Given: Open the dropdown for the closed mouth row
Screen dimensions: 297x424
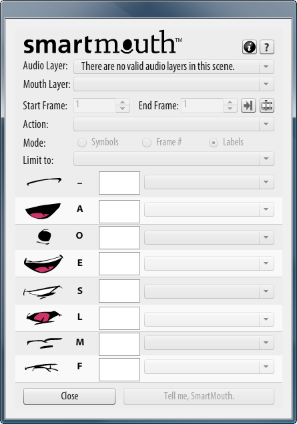Looking at the screenshot, I should [209, 182].
